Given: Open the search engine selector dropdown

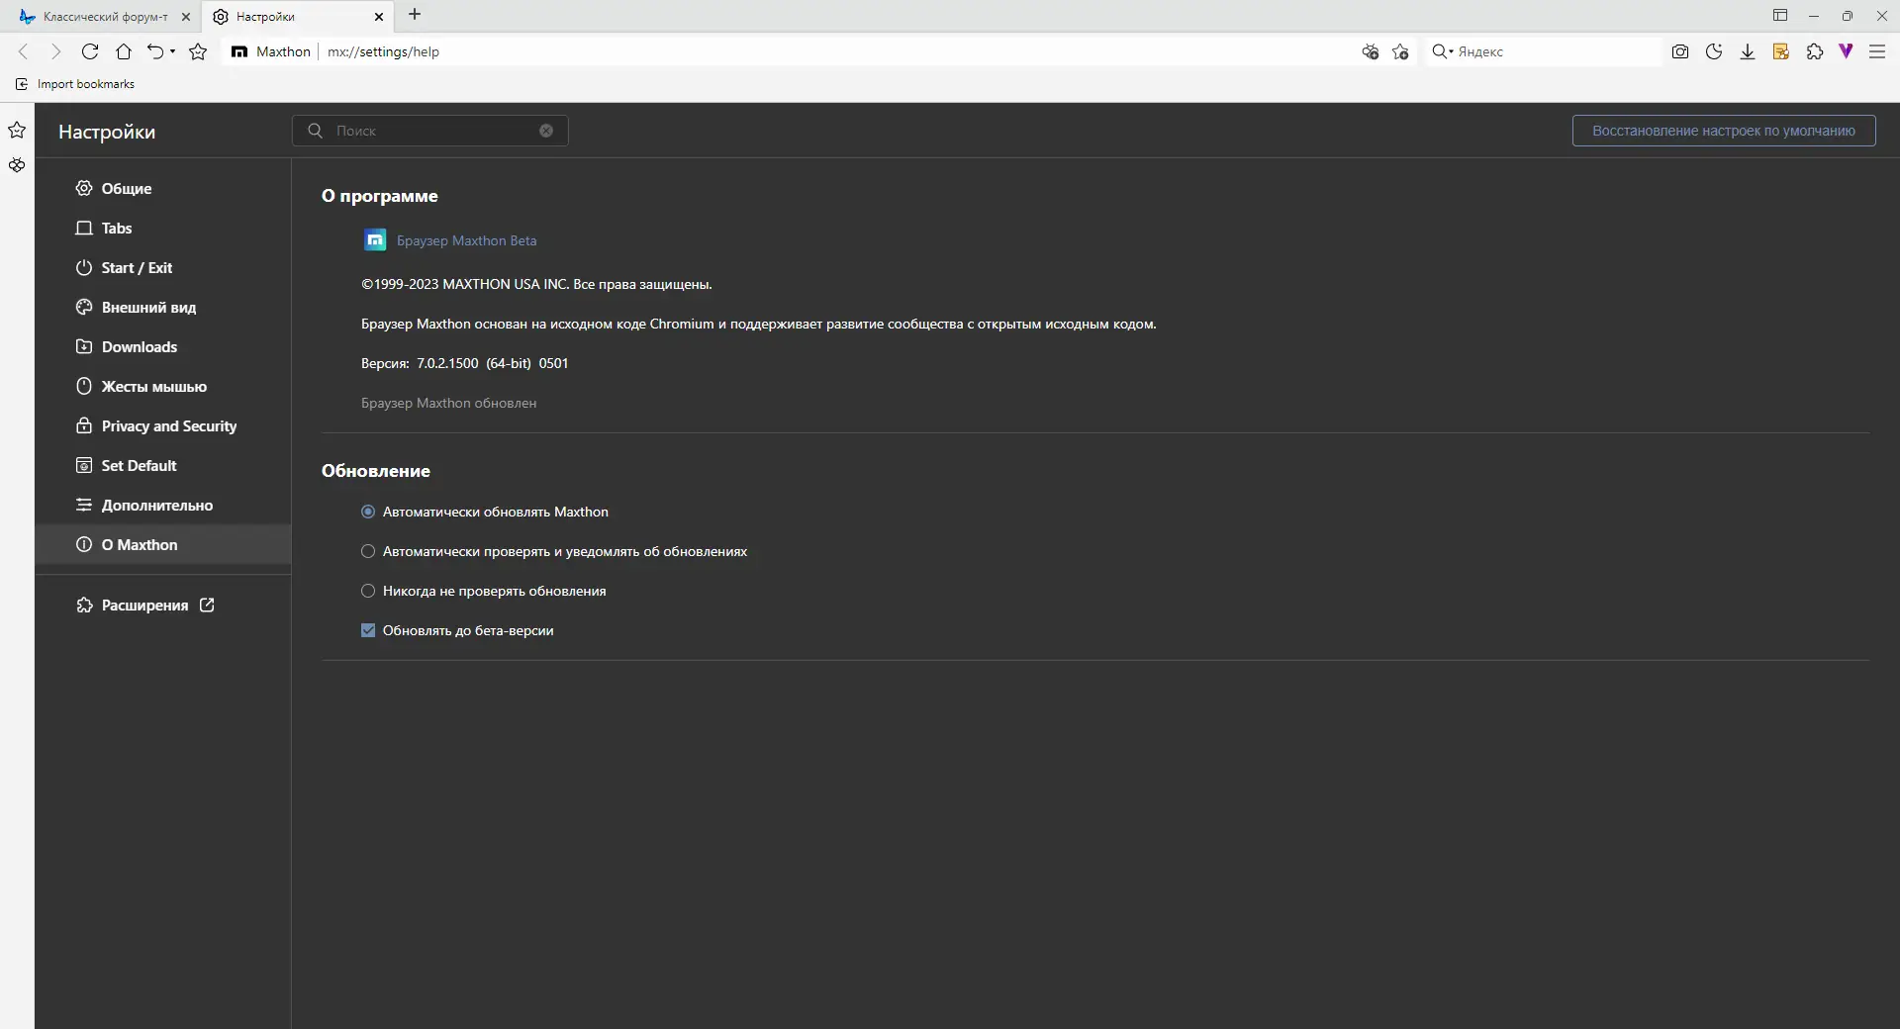Looking at the screenshot, I should tap(1443, 52).
